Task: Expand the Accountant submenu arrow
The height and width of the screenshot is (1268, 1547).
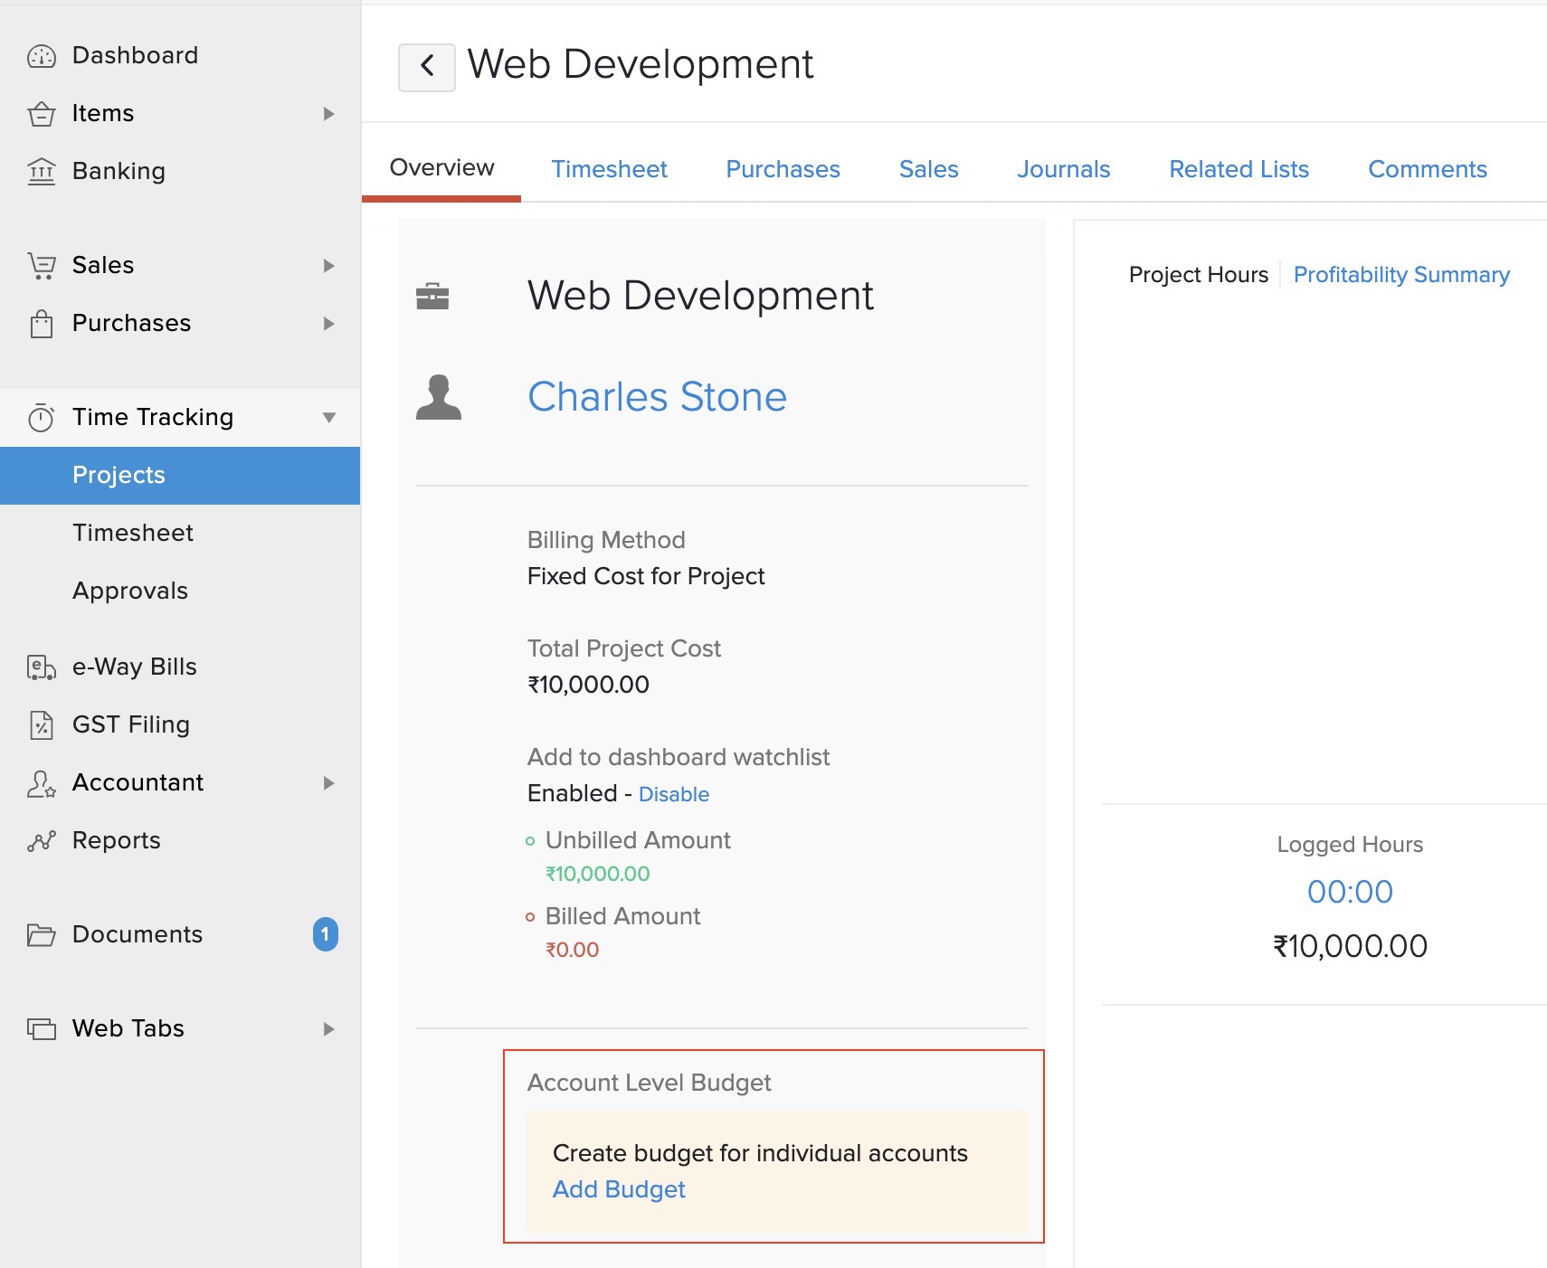Action: pyautogui.click(x=328, y=783)
